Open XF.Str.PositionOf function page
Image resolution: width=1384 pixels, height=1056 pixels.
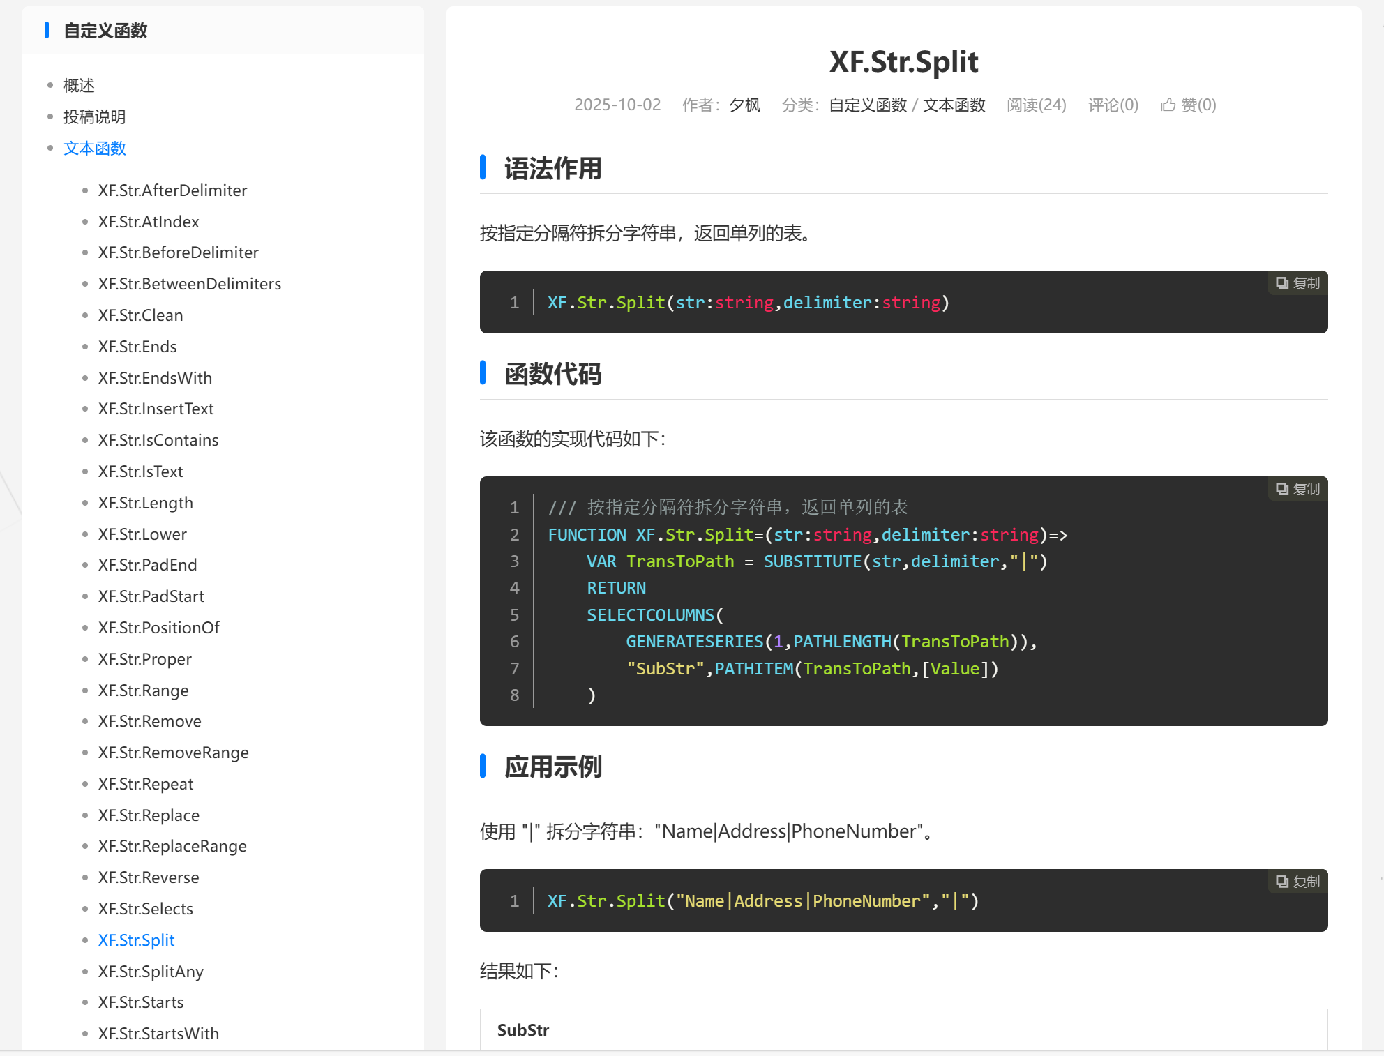158,628
